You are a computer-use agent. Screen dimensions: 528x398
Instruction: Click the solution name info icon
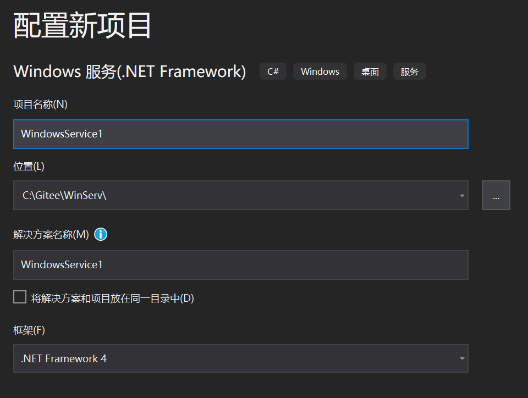click(x=101, y=234)
